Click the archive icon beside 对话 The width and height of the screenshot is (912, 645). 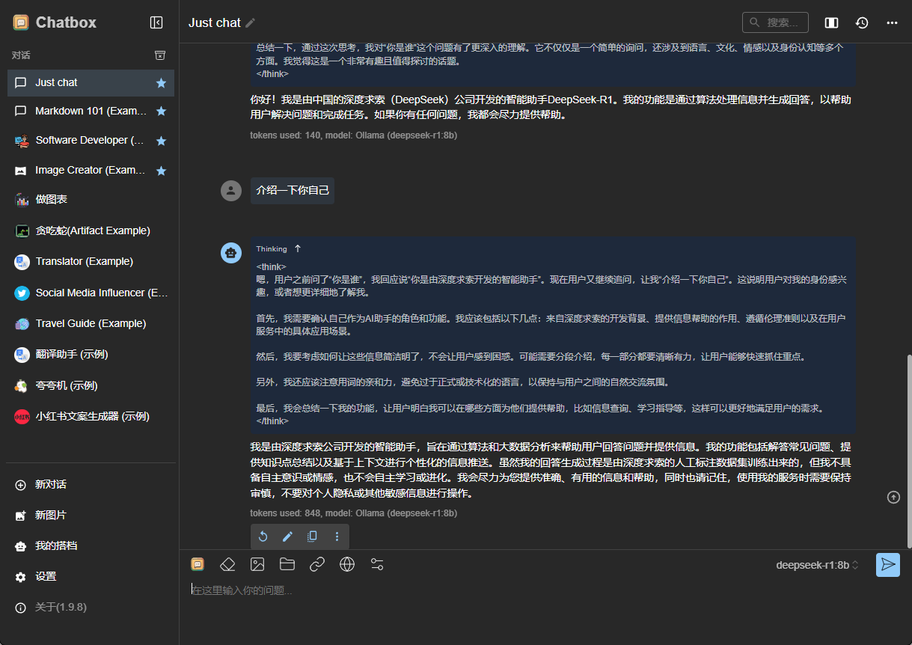click(159, 55)
